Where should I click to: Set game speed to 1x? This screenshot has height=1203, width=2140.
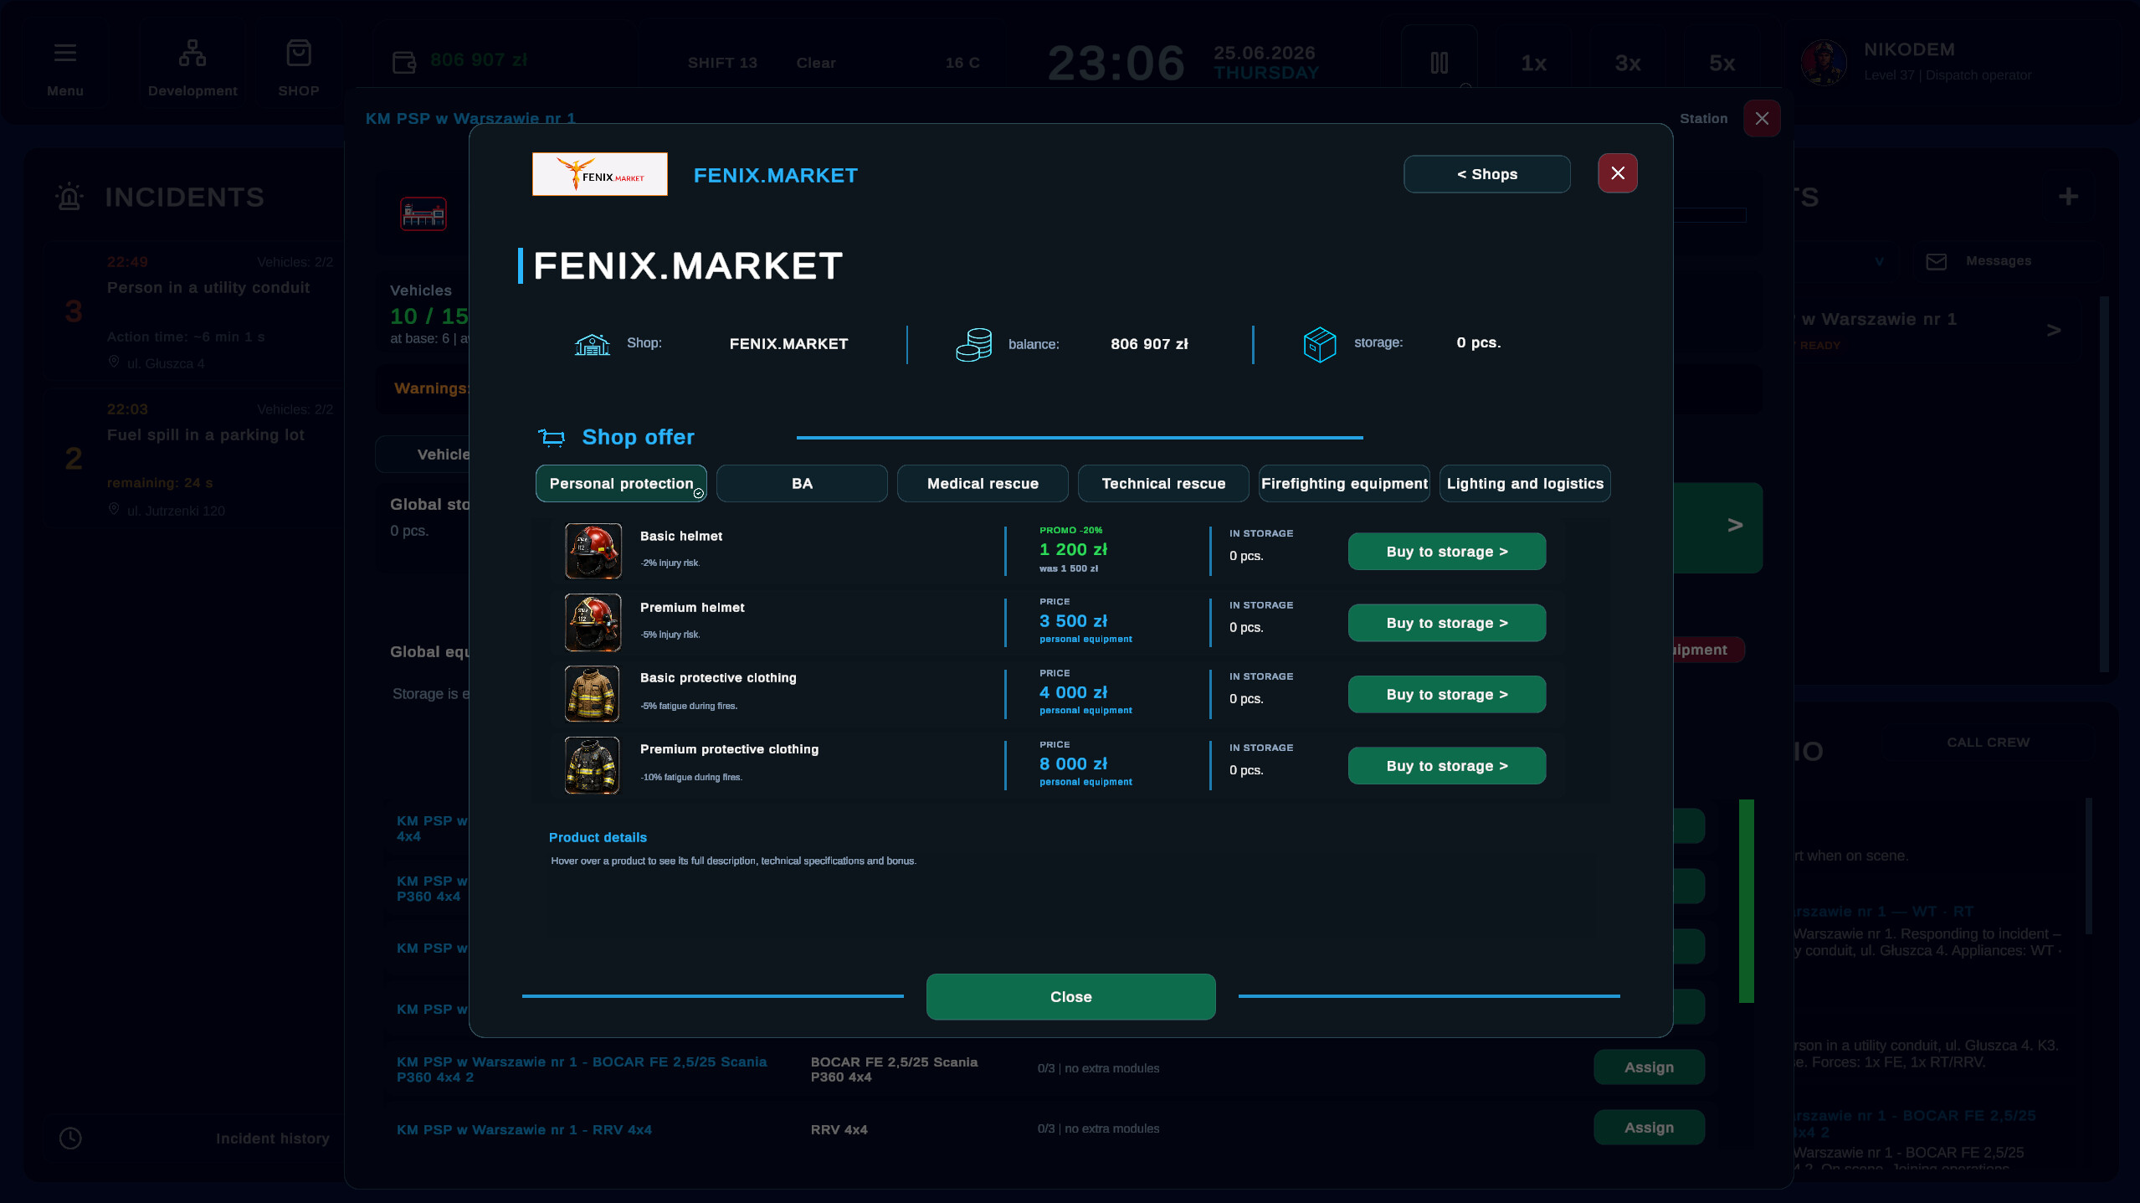(x=1533, y=63)
